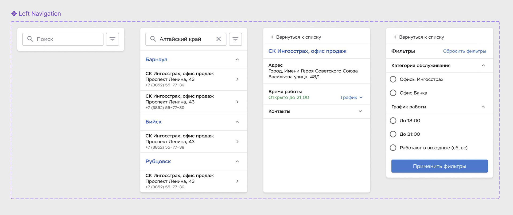Select the Офис Банка radio option
This screenshot has width=513, height=215.
pos(393,93)
